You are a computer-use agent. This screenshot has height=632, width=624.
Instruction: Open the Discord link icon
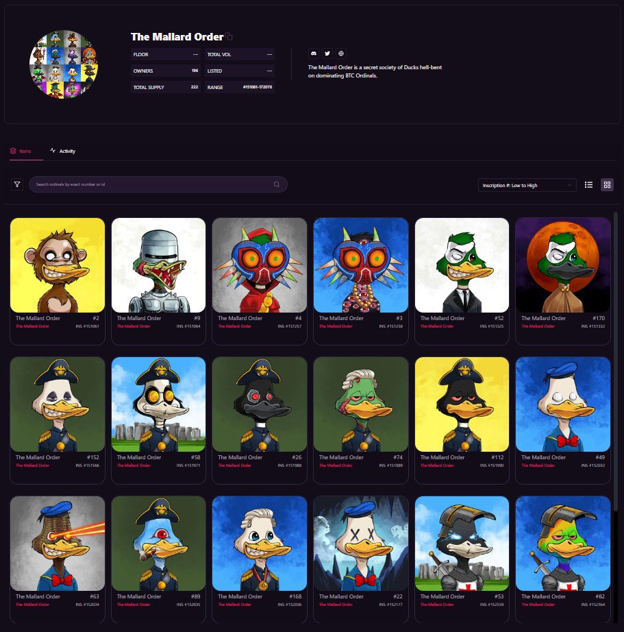[x=314, y=53]
